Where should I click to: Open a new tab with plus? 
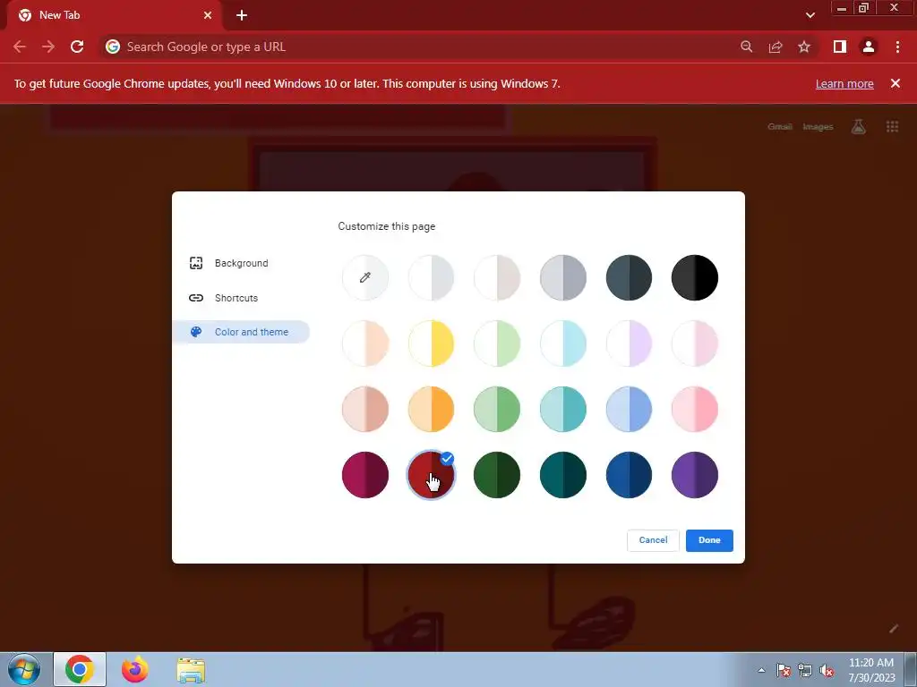coord(242,15)
